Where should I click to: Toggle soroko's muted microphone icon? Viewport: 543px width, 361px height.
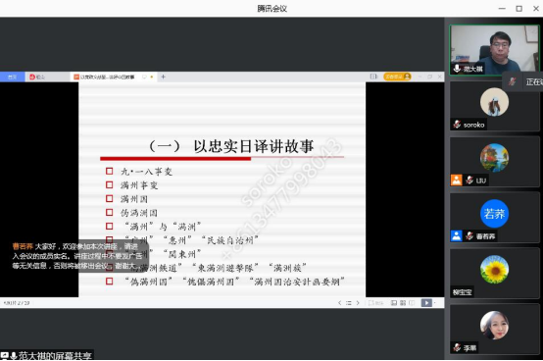coord(457,125)
